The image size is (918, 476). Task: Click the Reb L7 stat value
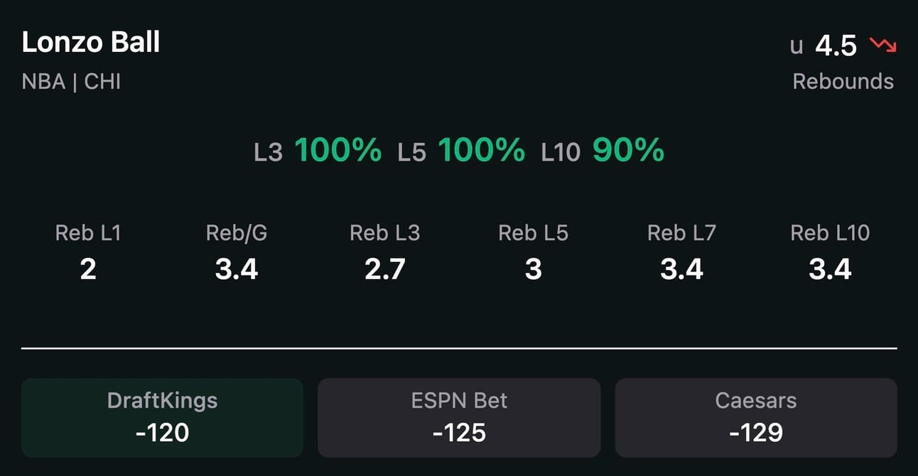682,270
